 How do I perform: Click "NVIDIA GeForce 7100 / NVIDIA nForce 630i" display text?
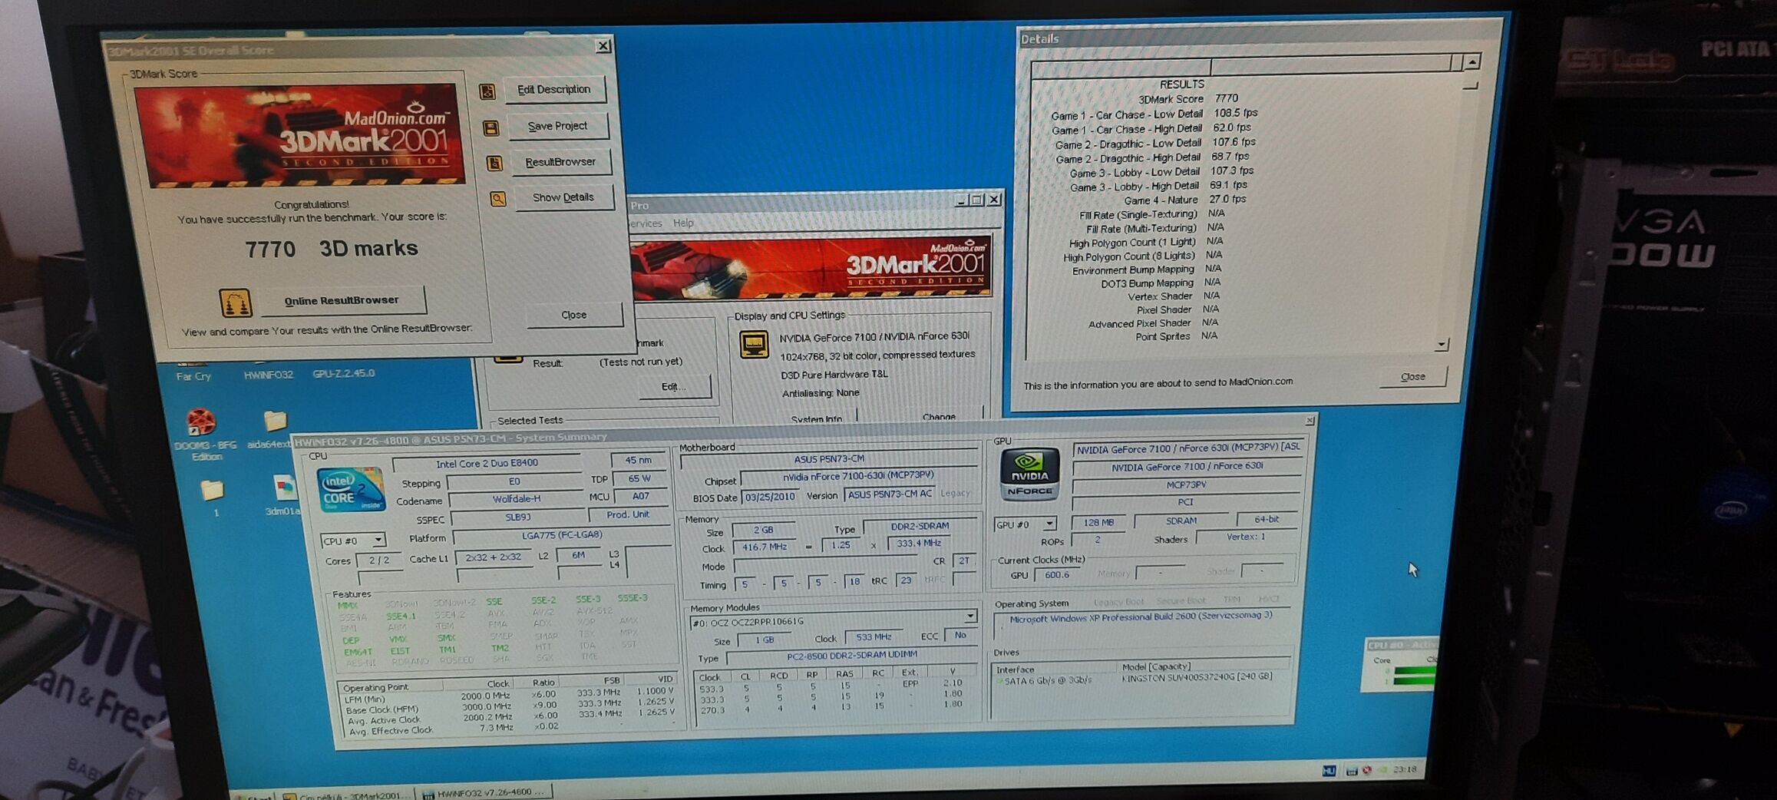click(x=874, y=336)
